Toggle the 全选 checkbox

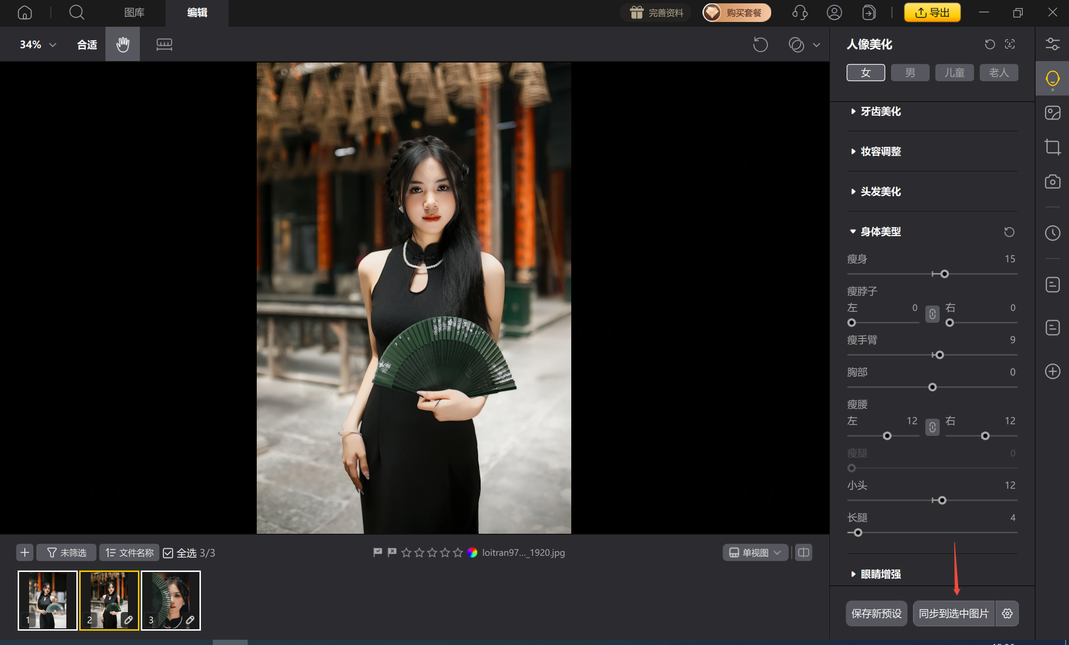(168, 553)
